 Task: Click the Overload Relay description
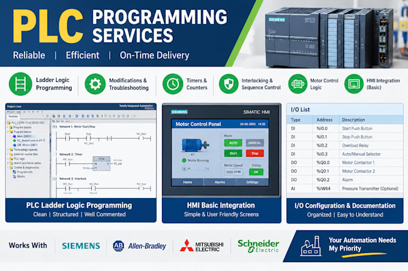click(355, 145)
